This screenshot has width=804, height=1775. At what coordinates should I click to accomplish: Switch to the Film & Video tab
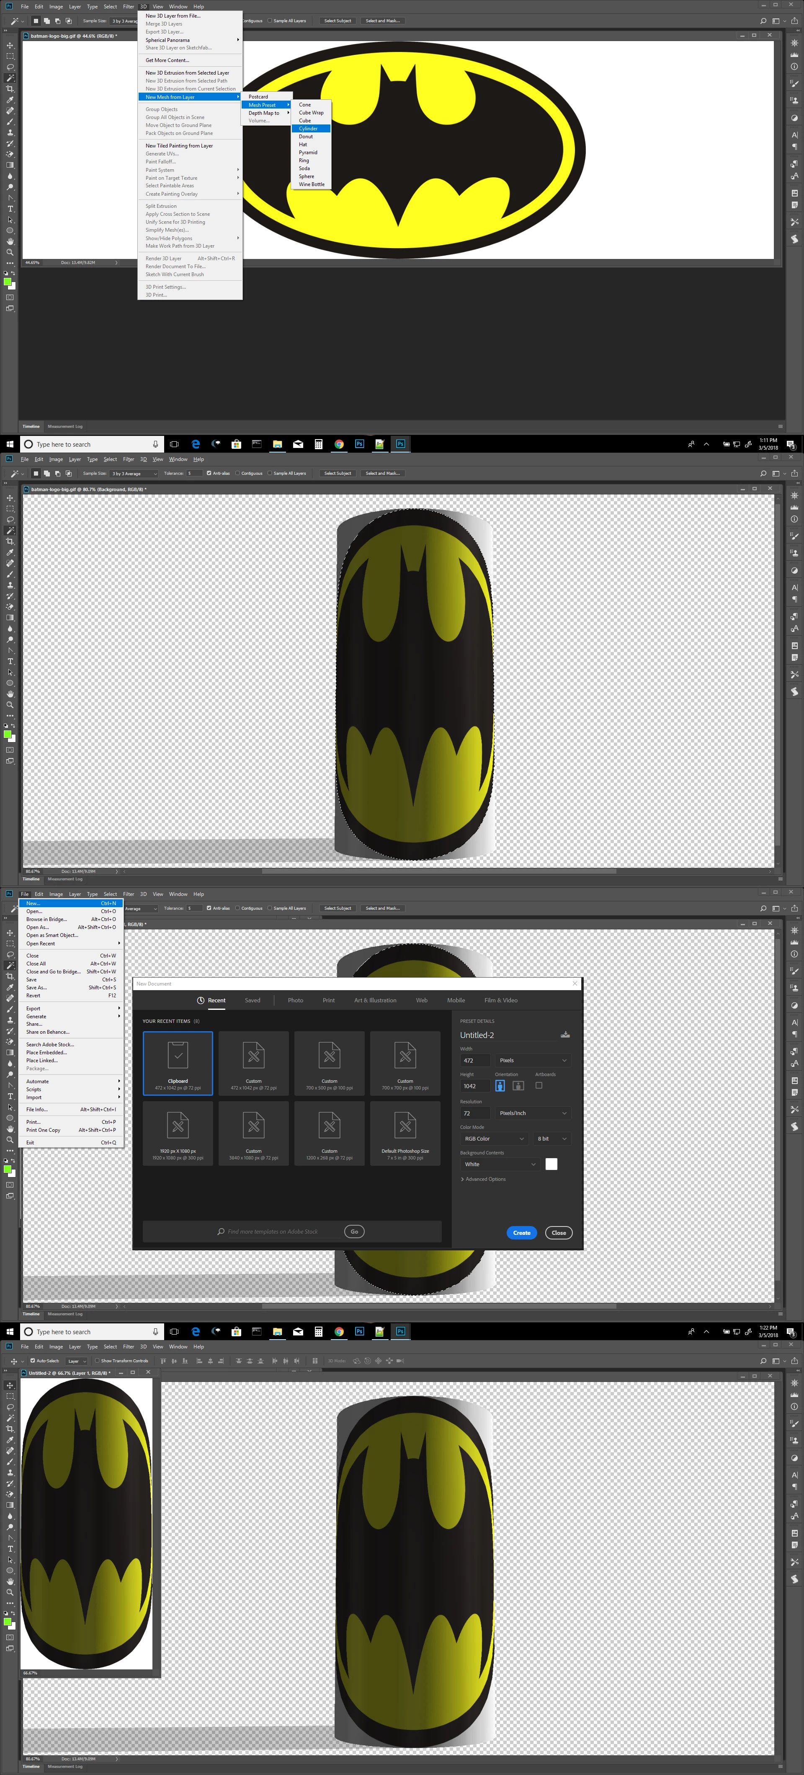click(x=500, y=1001)
